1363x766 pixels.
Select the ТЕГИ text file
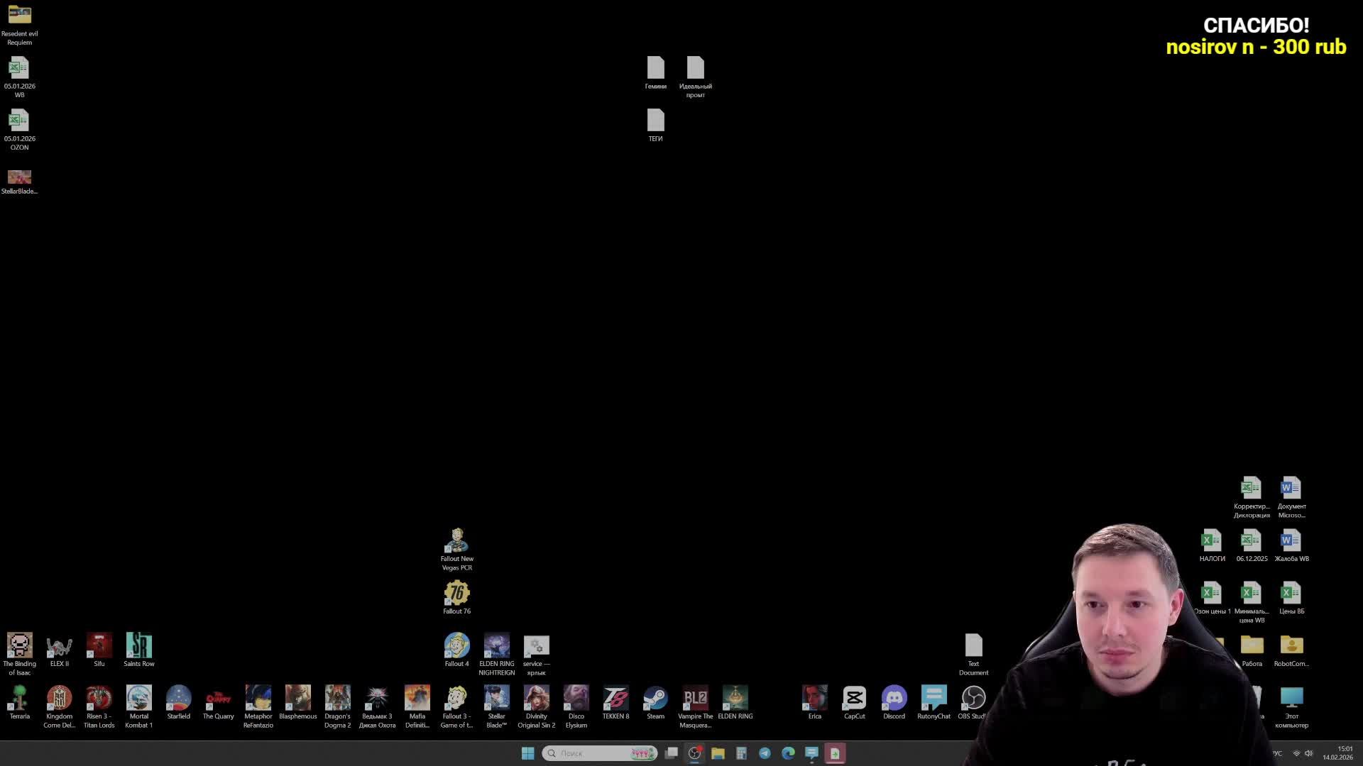click(655, 121)
